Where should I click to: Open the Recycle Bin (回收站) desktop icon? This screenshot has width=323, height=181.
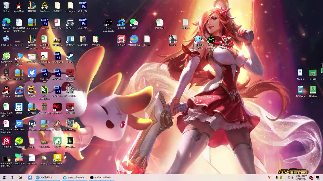coord(6,6)
